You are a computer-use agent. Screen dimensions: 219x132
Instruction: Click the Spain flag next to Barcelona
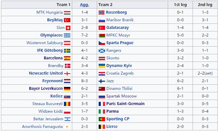click(67, 58)
